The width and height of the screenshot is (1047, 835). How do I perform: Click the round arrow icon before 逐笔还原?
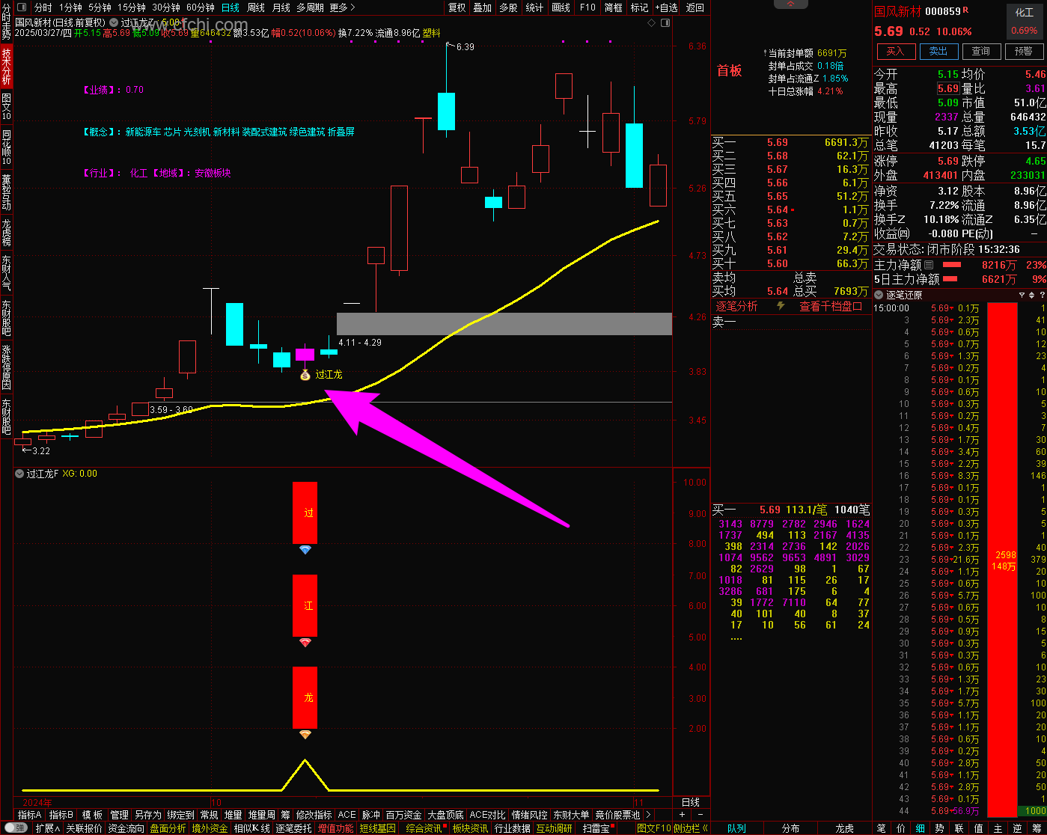pyautogui.click(x=879, y=295)
